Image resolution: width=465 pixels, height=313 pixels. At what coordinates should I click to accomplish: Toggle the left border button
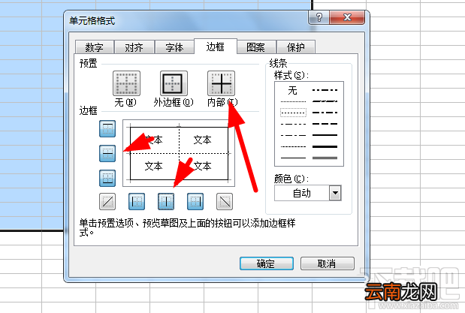click(x=137, y=202)
